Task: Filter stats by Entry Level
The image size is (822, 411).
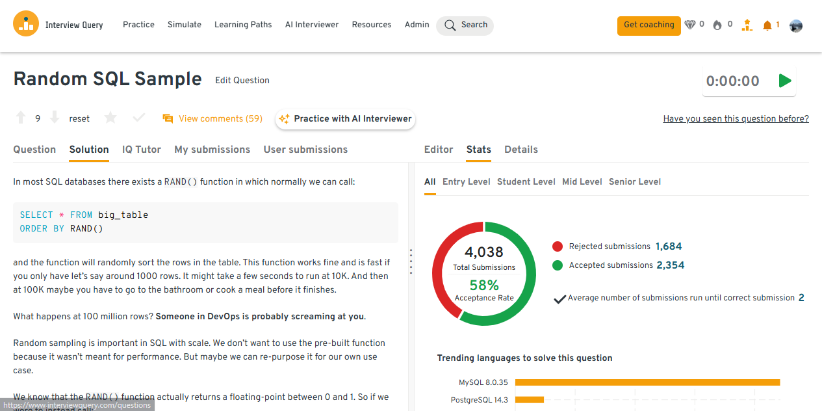Action: (466, 182)
